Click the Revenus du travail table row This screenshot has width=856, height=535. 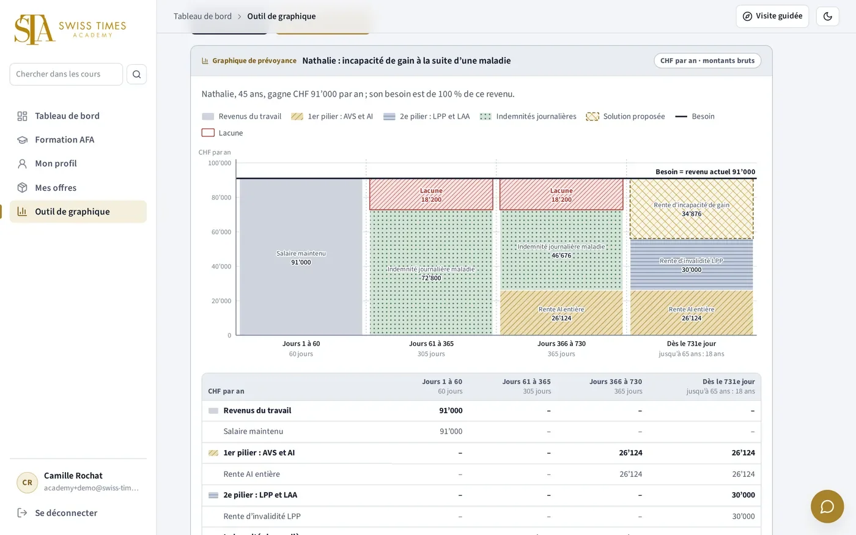[x=481, y=411]
